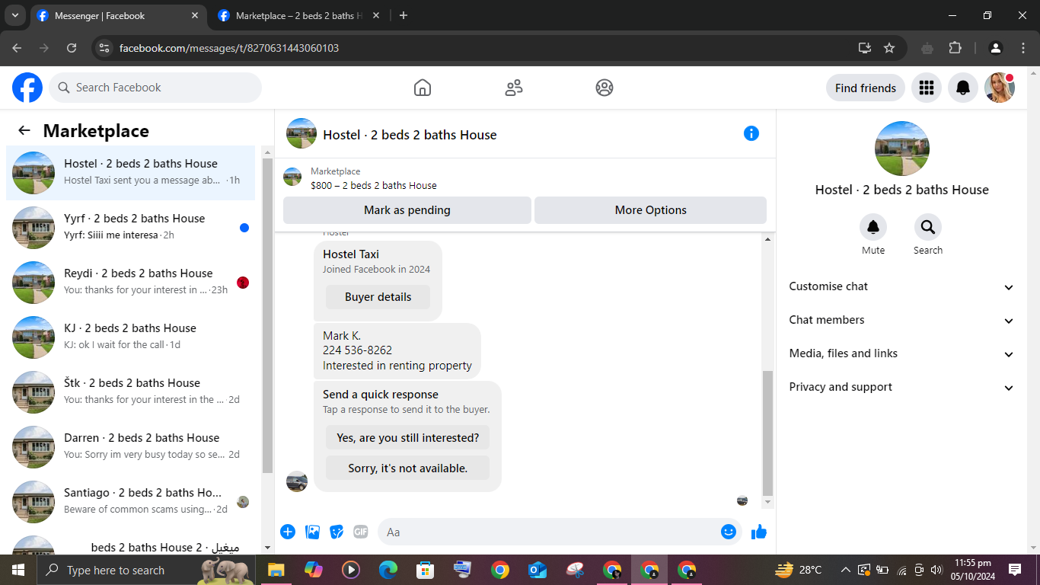Open the Friends icon in top navigation

click(514, 88)
